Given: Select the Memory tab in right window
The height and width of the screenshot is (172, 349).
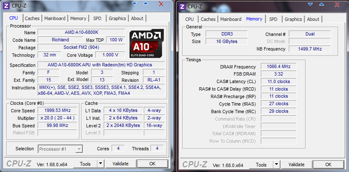Looking at the screenshot, I should coord(254,19).
